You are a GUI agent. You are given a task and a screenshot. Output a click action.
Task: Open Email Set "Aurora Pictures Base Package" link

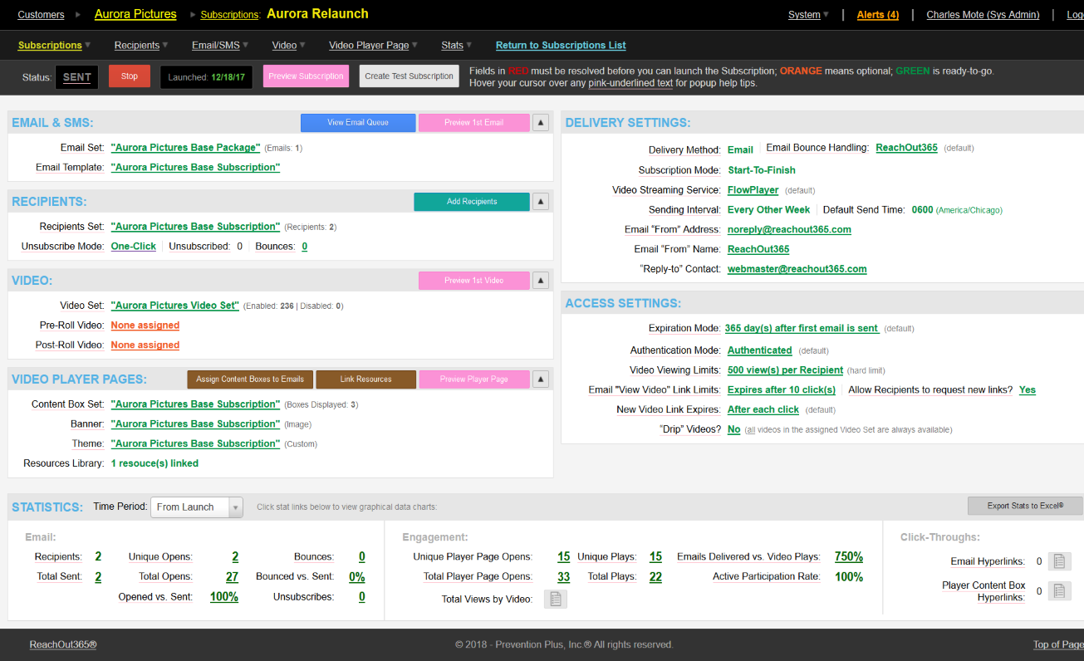[x=185, y=148]
